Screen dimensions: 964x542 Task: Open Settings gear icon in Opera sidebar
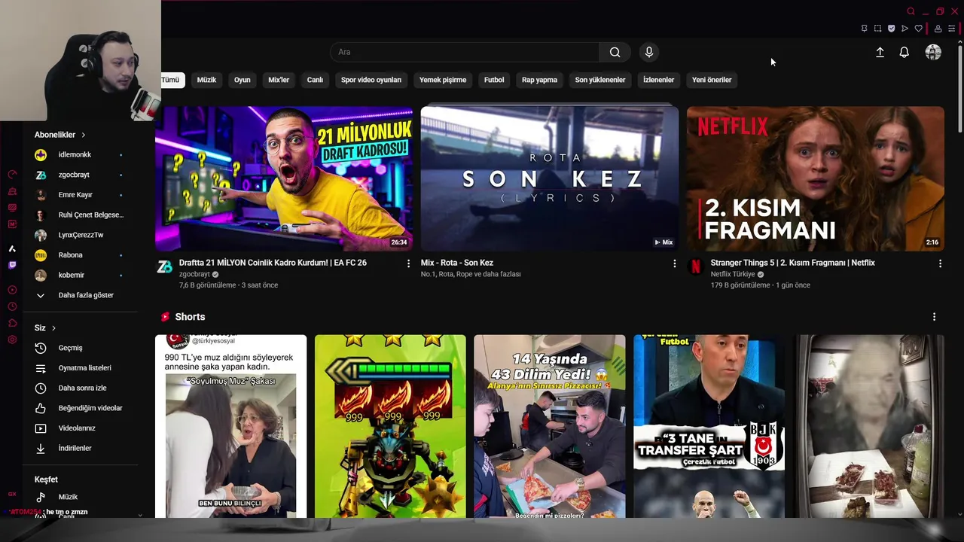[x=12, y=340]
